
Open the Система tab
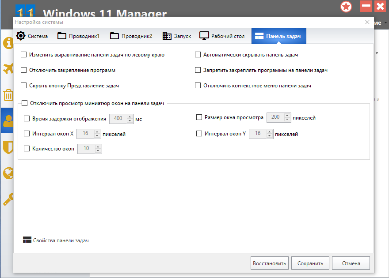(x=32, y=36)
